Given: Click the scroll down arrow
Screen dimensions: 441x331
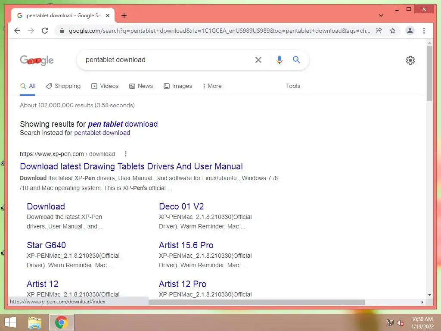Looking at the screenshot, I should click(429, 295).
